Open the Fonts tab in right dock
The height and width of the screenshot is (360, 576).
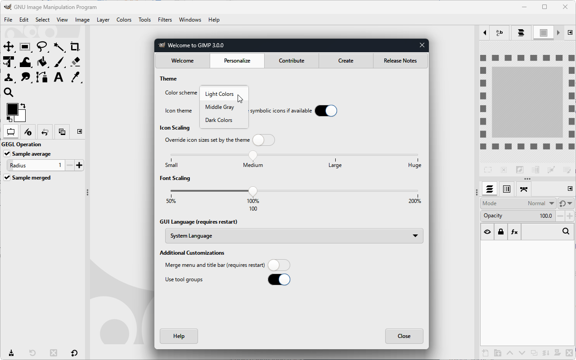tap(499, 33)
